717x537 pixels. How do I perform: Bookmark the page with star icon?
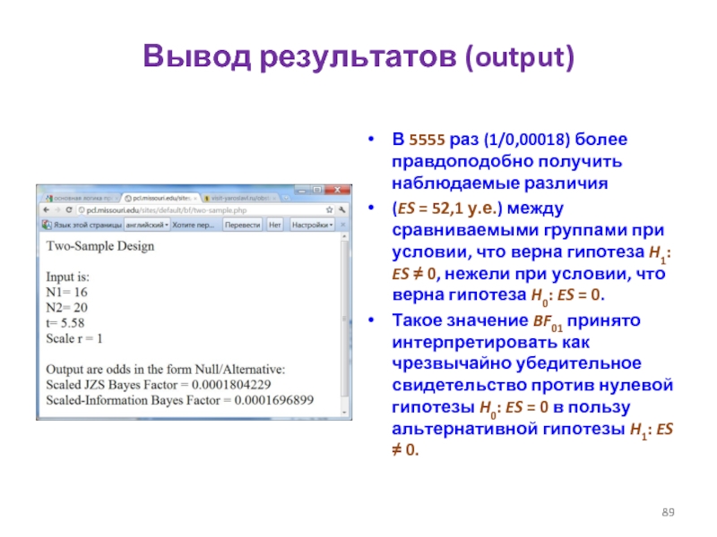coord(329,210)
